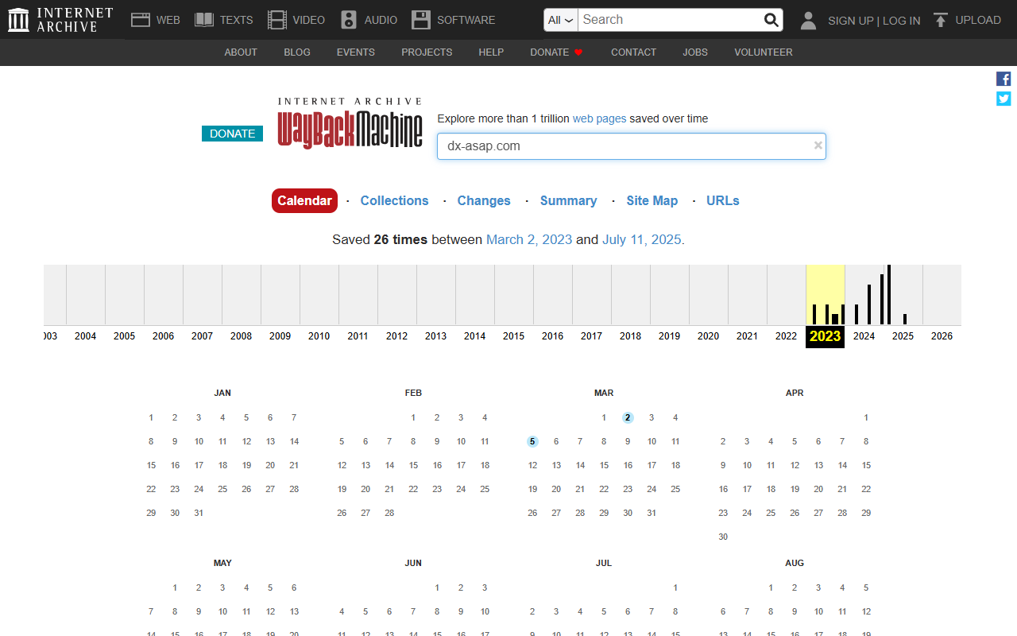Switch to the Changes tab
Viewport: 1017px width, 636px height.
[x=484, y=200]
